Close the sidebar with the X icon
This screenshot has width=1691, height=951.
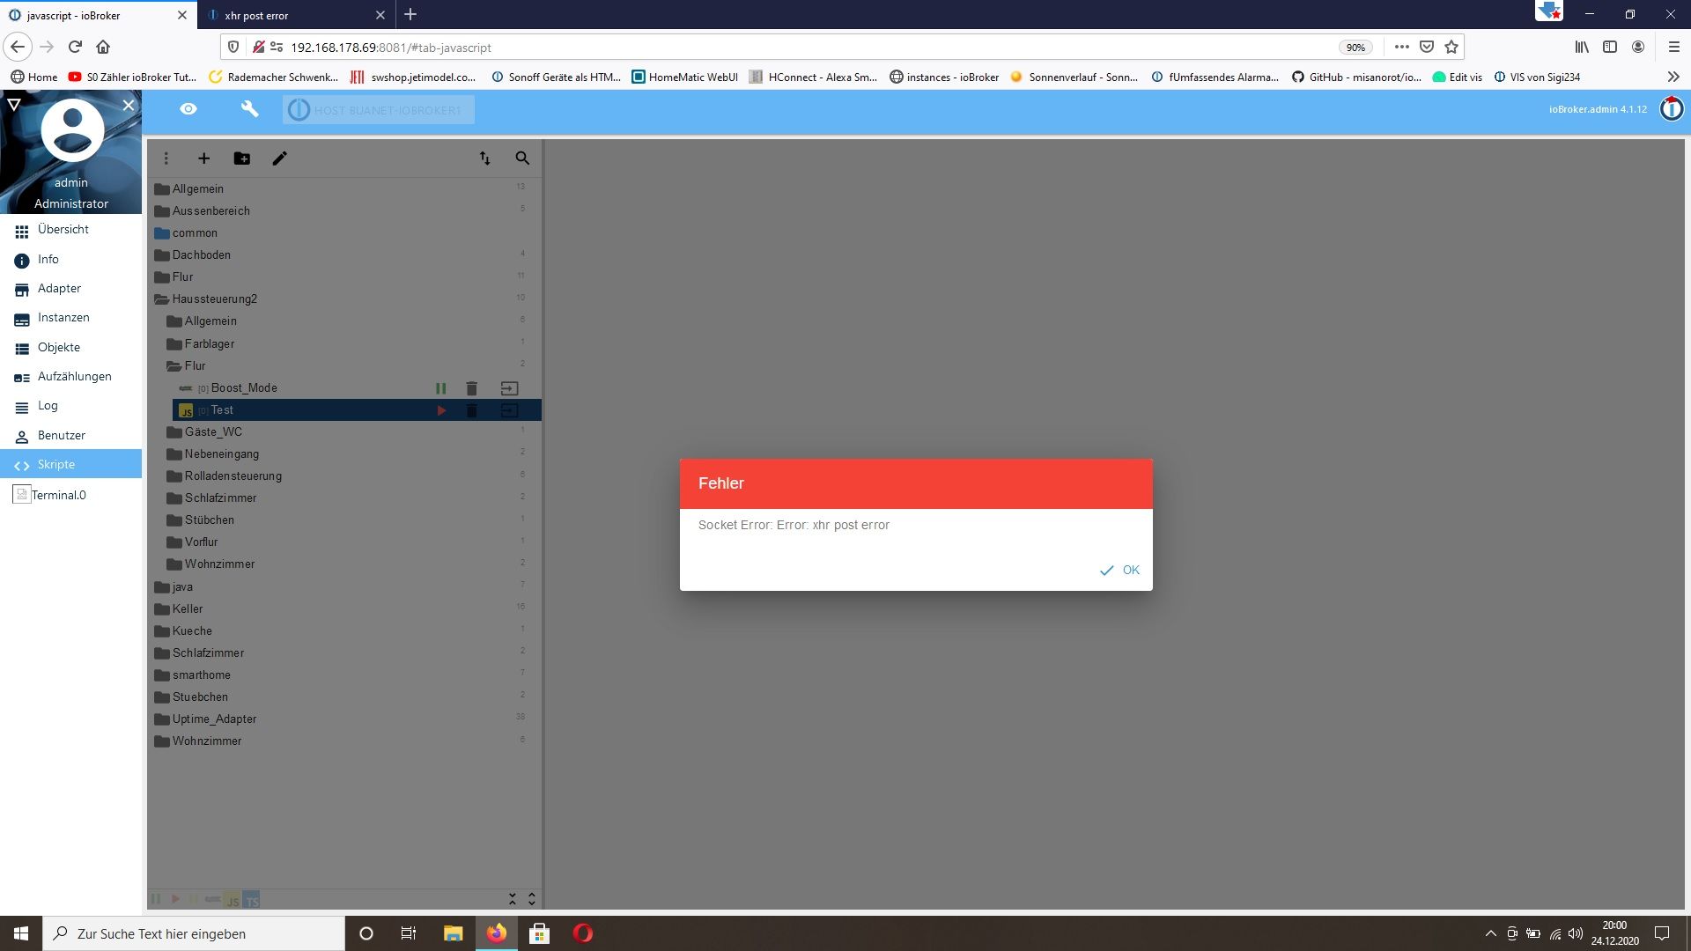(x=129, y=106)
